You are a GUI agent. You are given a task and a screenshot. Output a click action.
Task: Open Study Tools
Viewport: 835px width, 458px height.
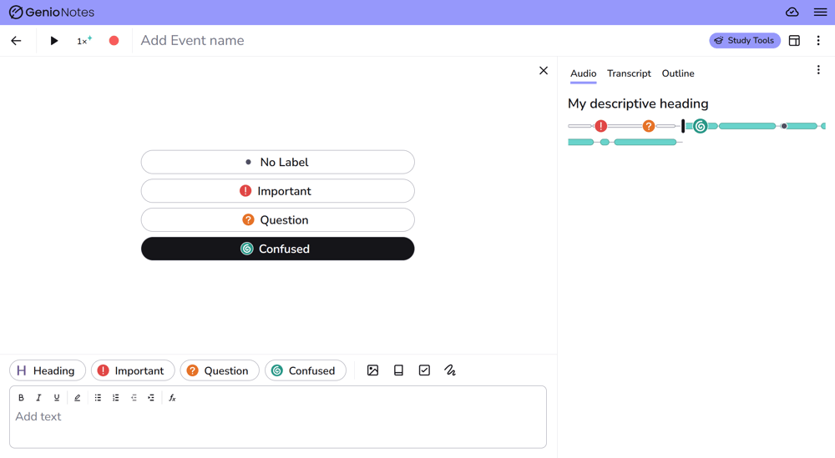point(745,40)
